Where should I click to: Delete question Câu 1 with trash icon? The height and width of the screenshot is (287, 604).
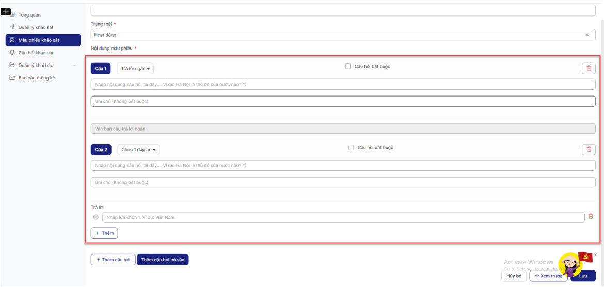pos(588,68)
